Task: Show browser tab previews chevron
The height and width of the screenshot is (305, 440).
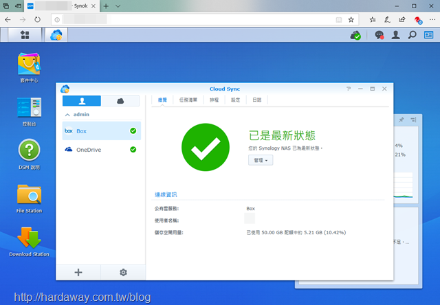Action: (x=118, y=6)
